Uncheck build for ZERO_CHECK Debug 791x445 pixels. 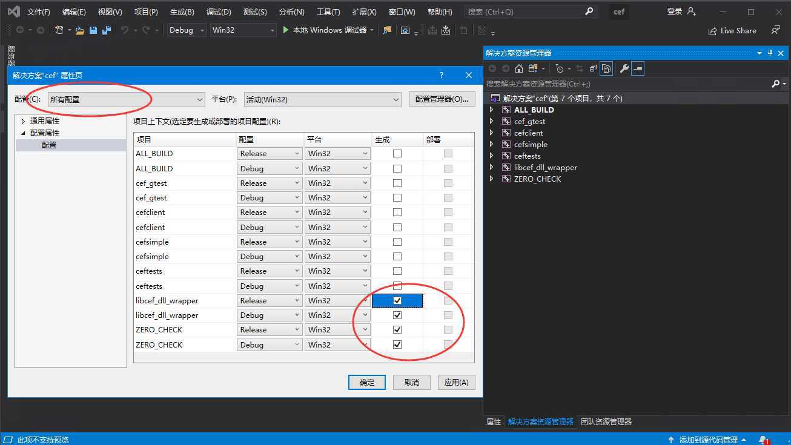(397, 344)
